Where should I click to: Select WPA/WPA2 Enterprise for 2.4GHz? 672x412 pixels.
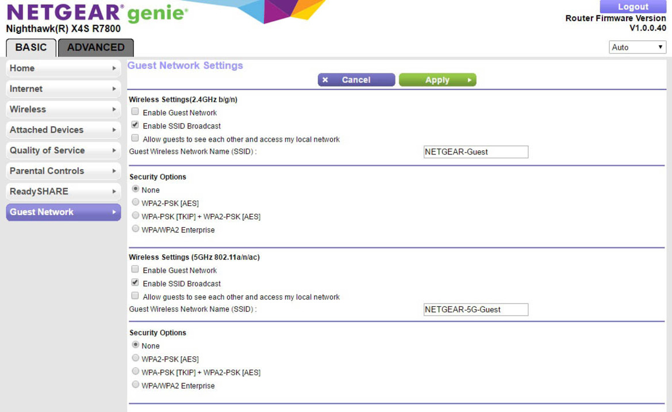tap(136, 229)
